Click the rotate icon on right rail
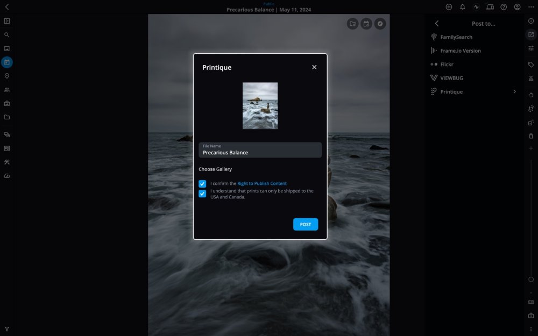 click(531, 95)
